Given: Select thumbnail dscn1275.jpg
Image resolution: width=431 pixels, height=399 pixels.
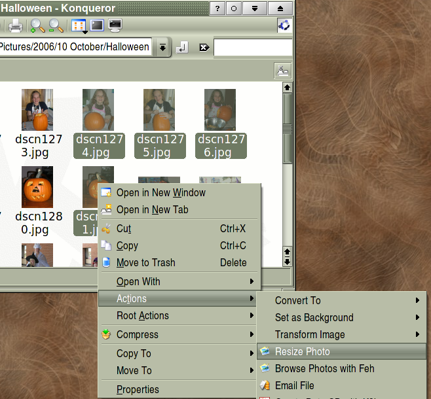Looking at the screenshot, I should coord(159,109).
